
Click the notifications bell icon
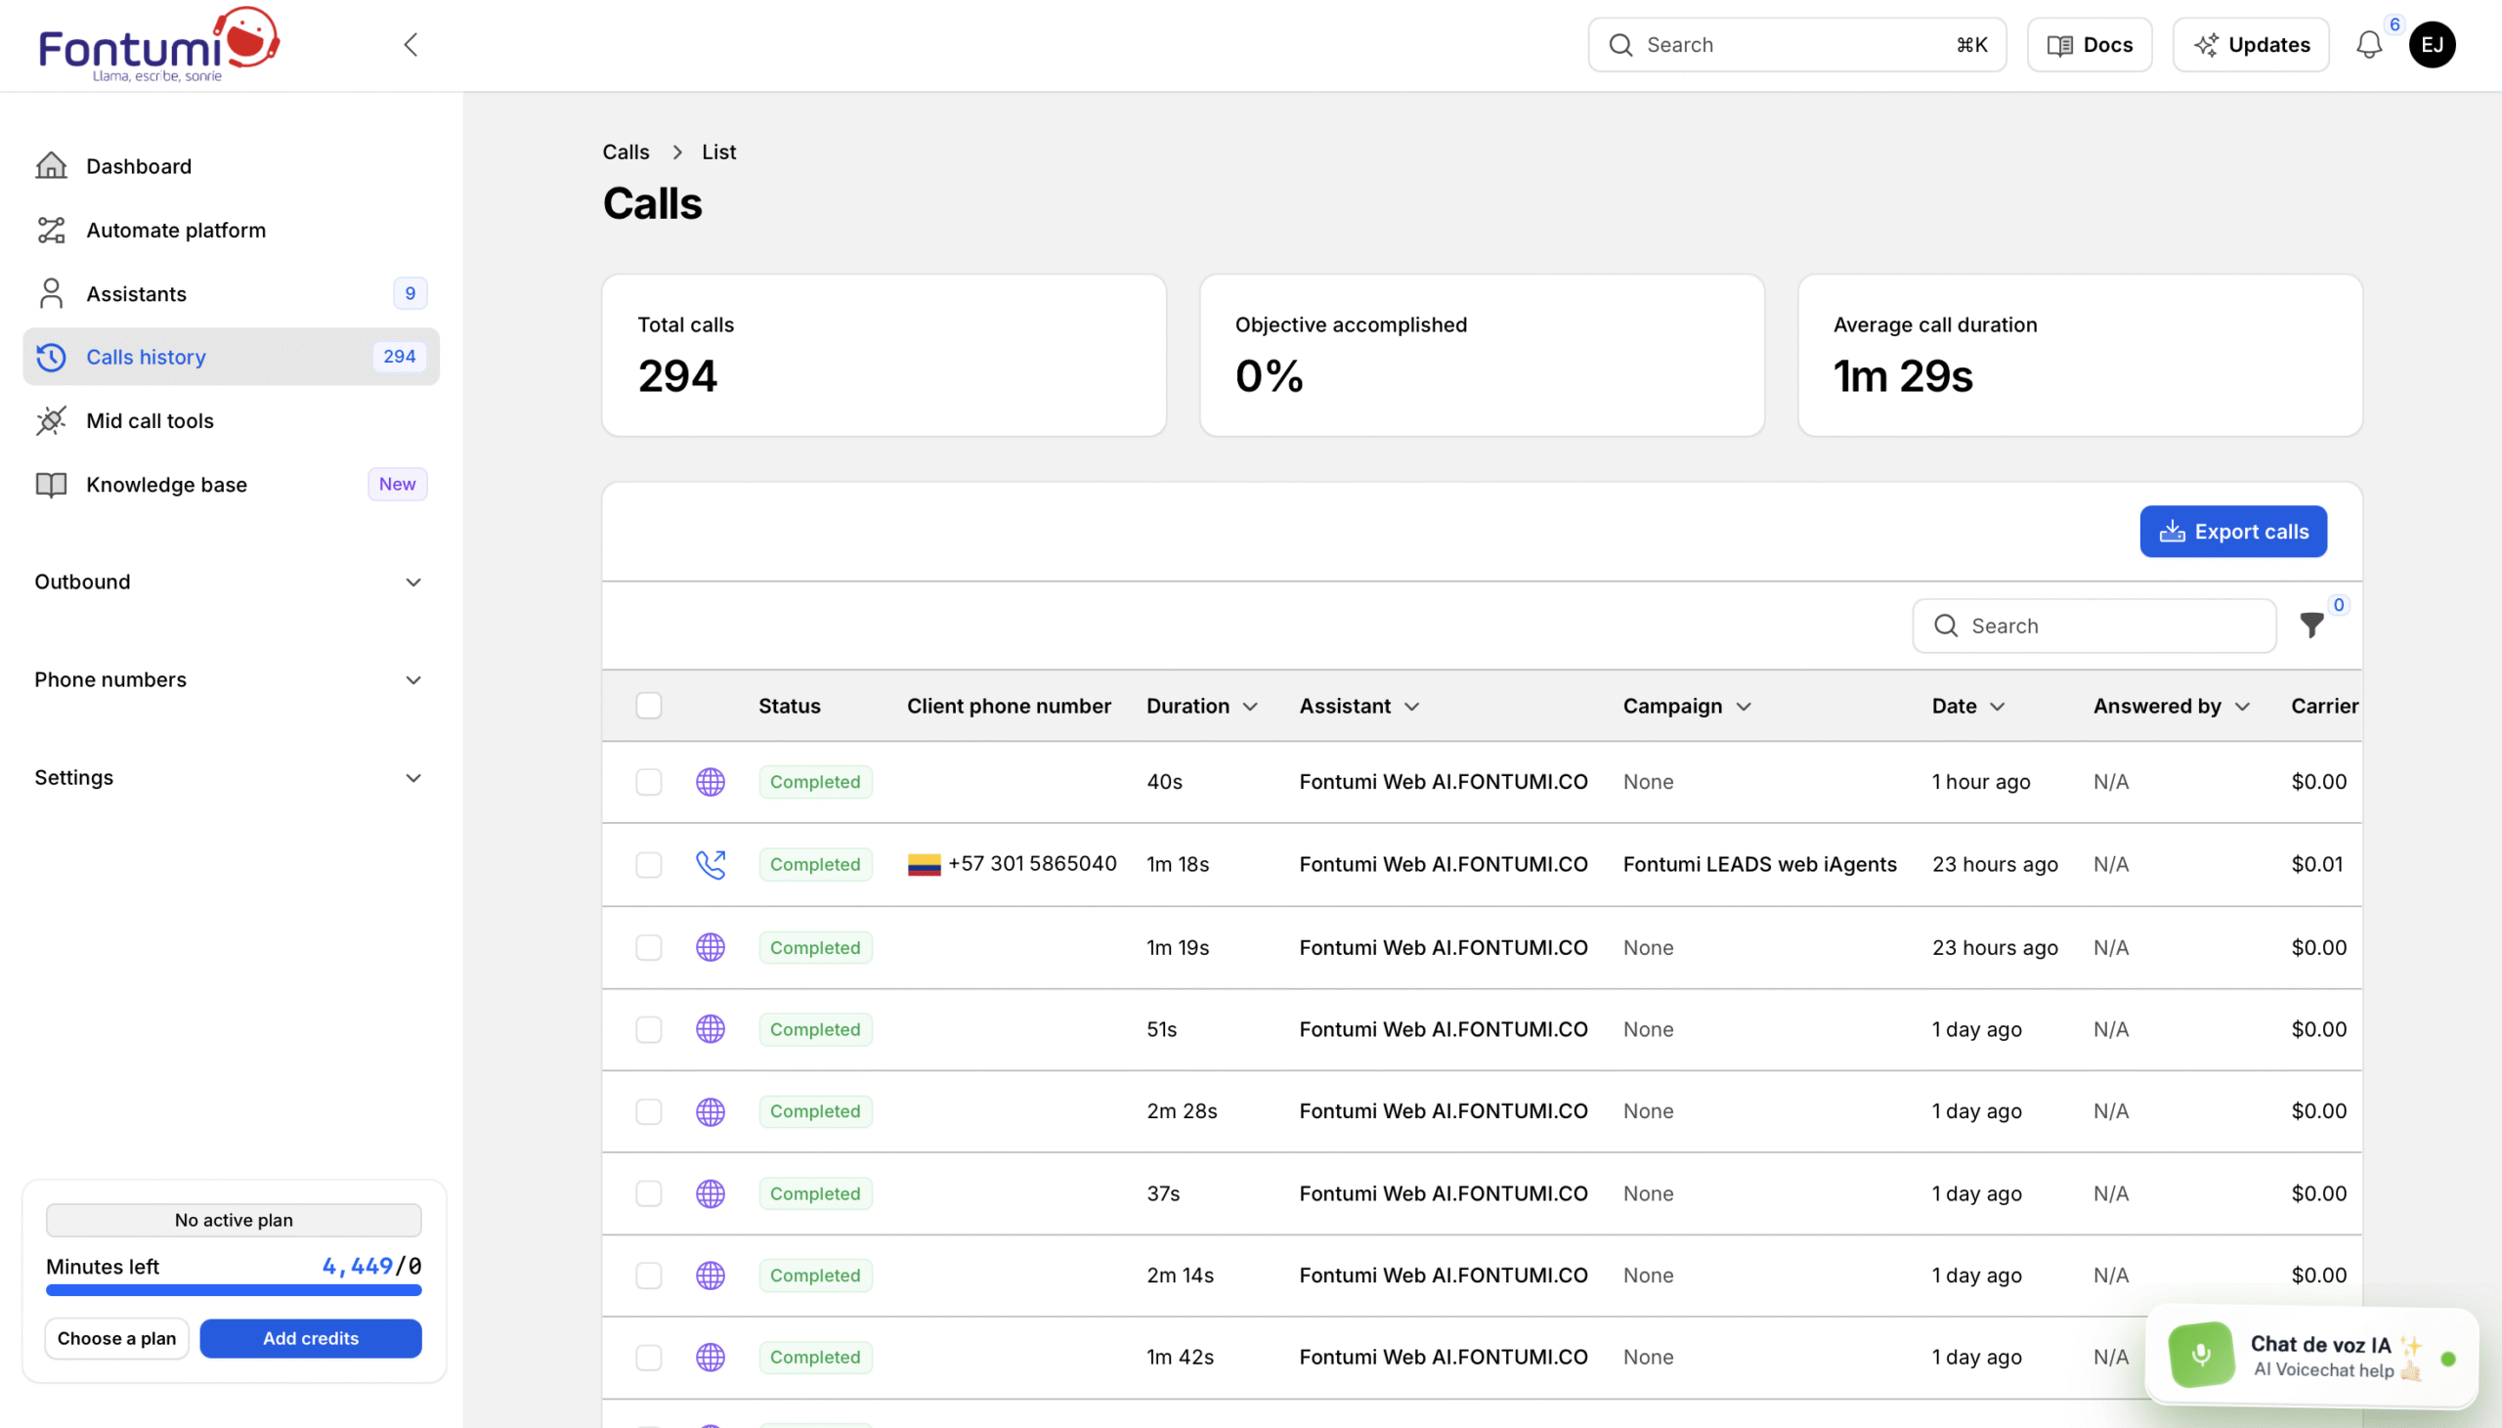pos(2369,45)
